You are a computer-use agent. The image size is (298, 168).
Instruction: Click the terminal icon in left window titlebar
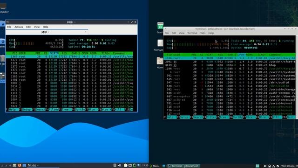click(x=8, y=22)
